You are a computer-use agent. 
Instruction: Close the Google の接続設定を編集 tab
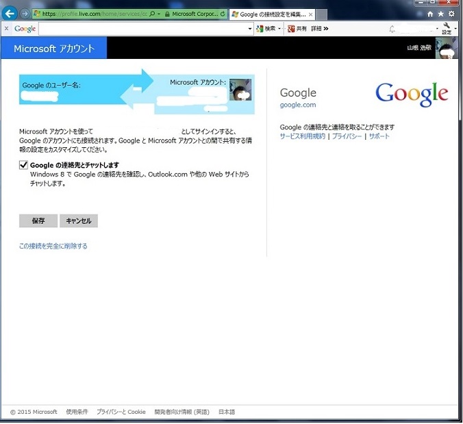310,14
